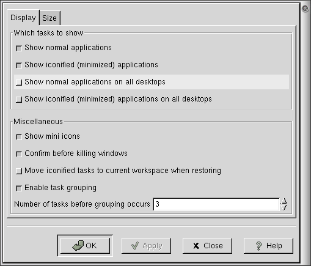
Task: Click the number of tasks input field
Action: [216, 204]
